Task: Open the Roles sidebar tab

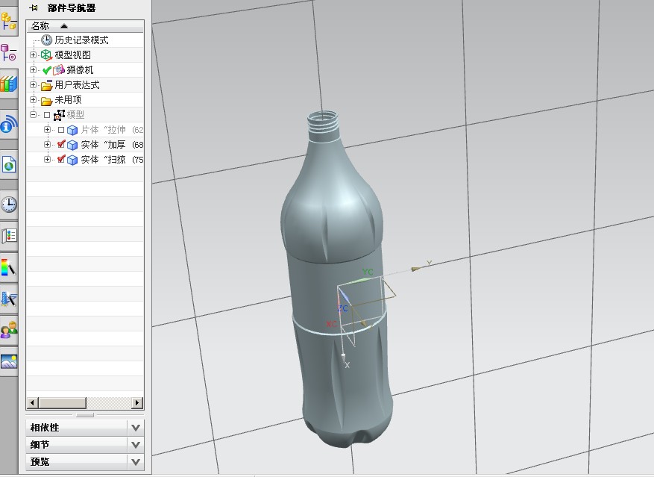Action: tap(8, 330)
